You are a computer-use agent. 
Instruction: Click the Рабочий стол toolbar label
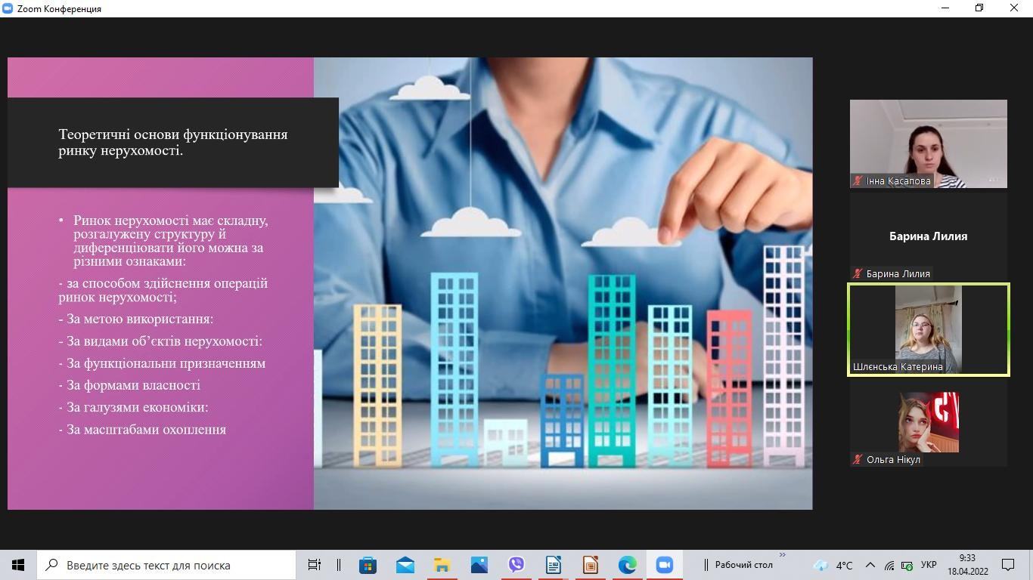click(x=743, y=565)
